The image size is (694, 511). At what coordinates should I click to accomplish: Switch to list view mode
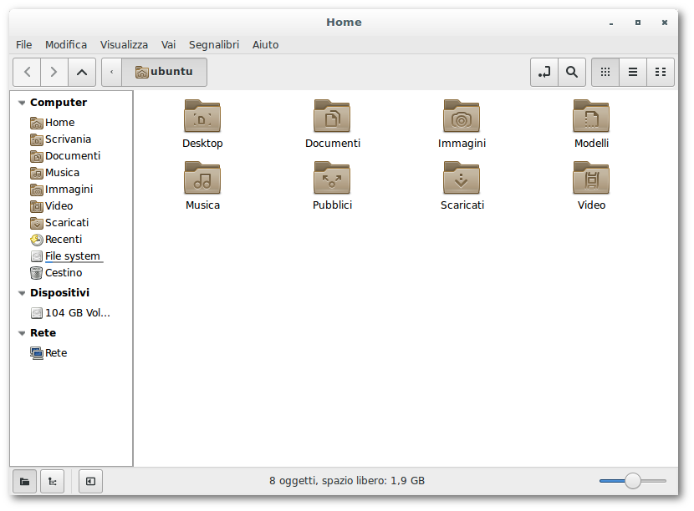pyautogui.click(x=633, y=72)
